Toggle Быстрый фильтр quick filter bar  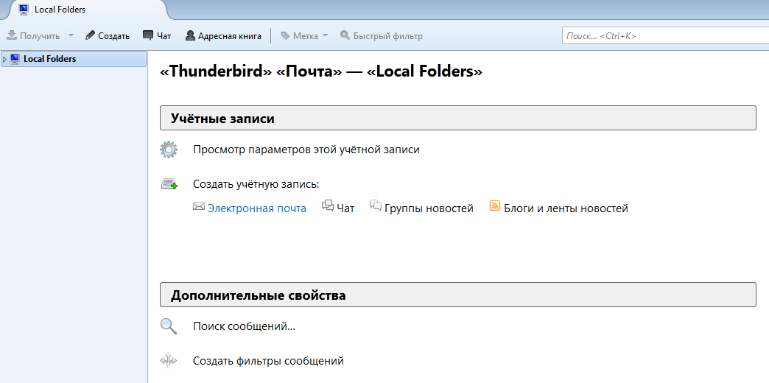click(381, 35)
